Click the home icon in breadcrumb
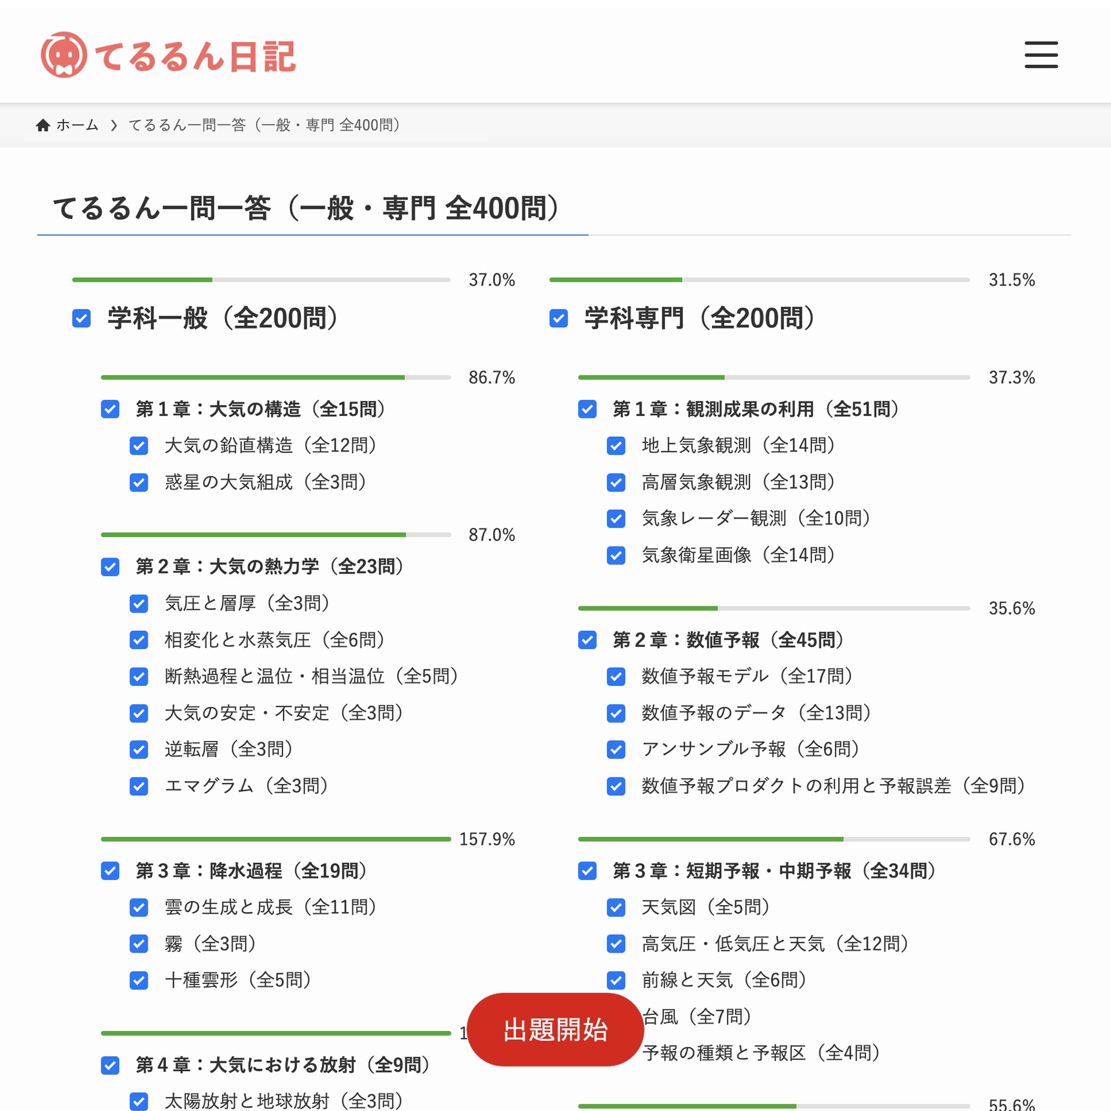 tap(42, 125)
